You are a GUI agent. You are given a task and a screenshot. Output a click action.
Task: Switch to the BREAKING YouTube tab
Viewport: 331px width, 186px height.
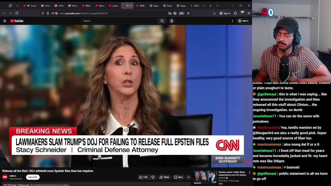coord(86,6)
